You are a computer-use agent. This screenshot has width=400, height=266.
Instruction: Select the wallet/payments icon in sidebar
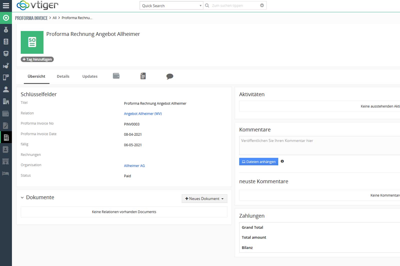tap(6, 114)
